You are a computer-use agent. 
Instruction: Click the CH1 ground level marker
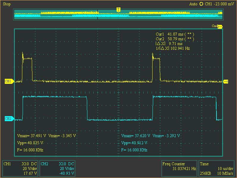[x=8, y=81]
